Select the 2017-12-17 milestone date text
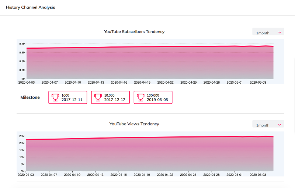The width and height of the screenshot is (295, 188). tap(114, 100)
